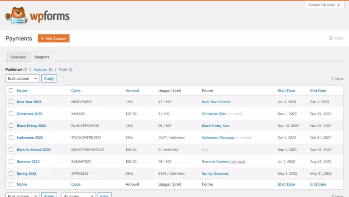Click the Filter button at bottom
This screenshot has width=349, height=197.
coord(105,195)
